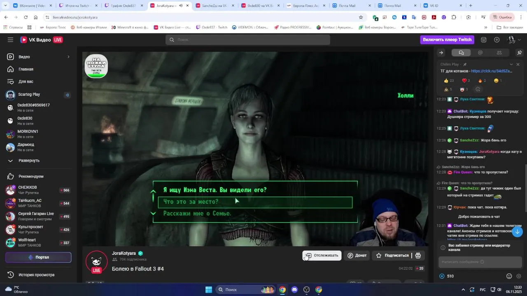Open СНЕЖКОВ recommended stream
The height and width of the screenshot is (296, 527).
39,190
